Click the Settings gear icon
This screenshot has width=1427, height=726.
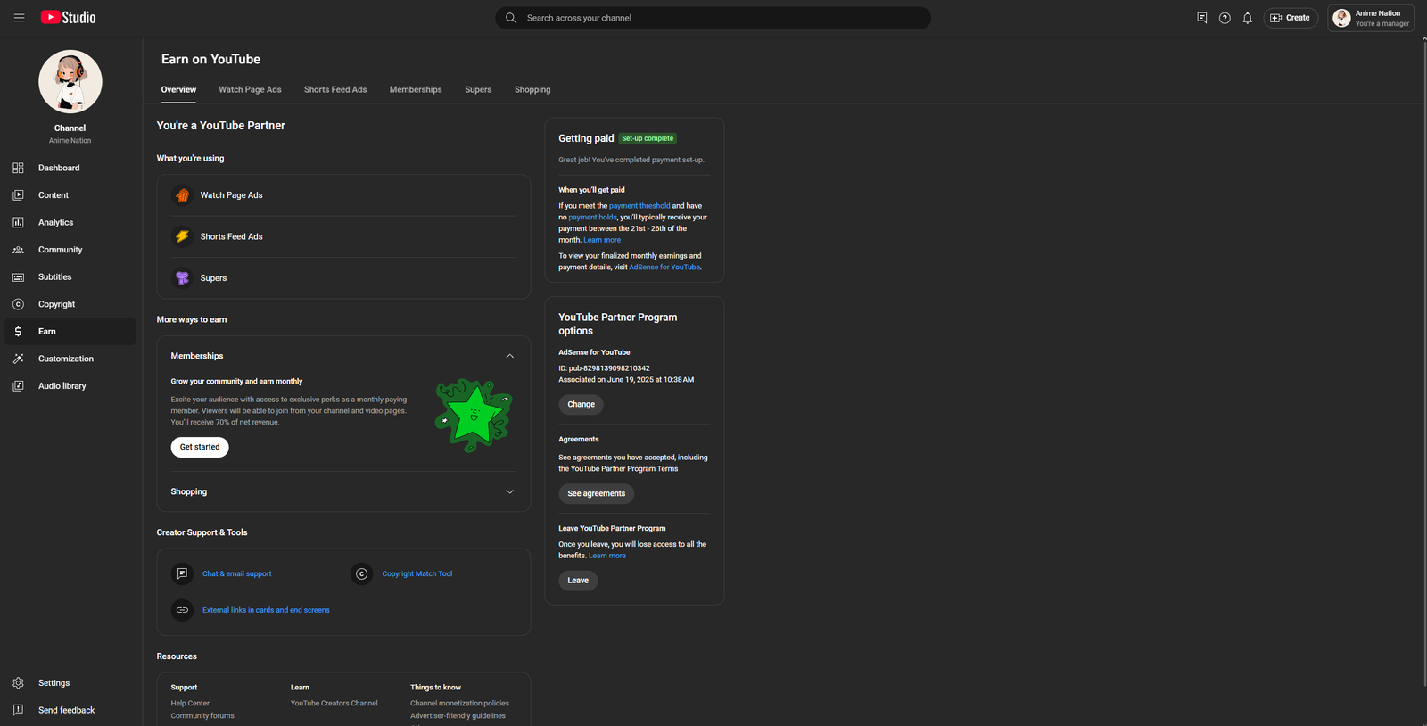coord(18,683)
